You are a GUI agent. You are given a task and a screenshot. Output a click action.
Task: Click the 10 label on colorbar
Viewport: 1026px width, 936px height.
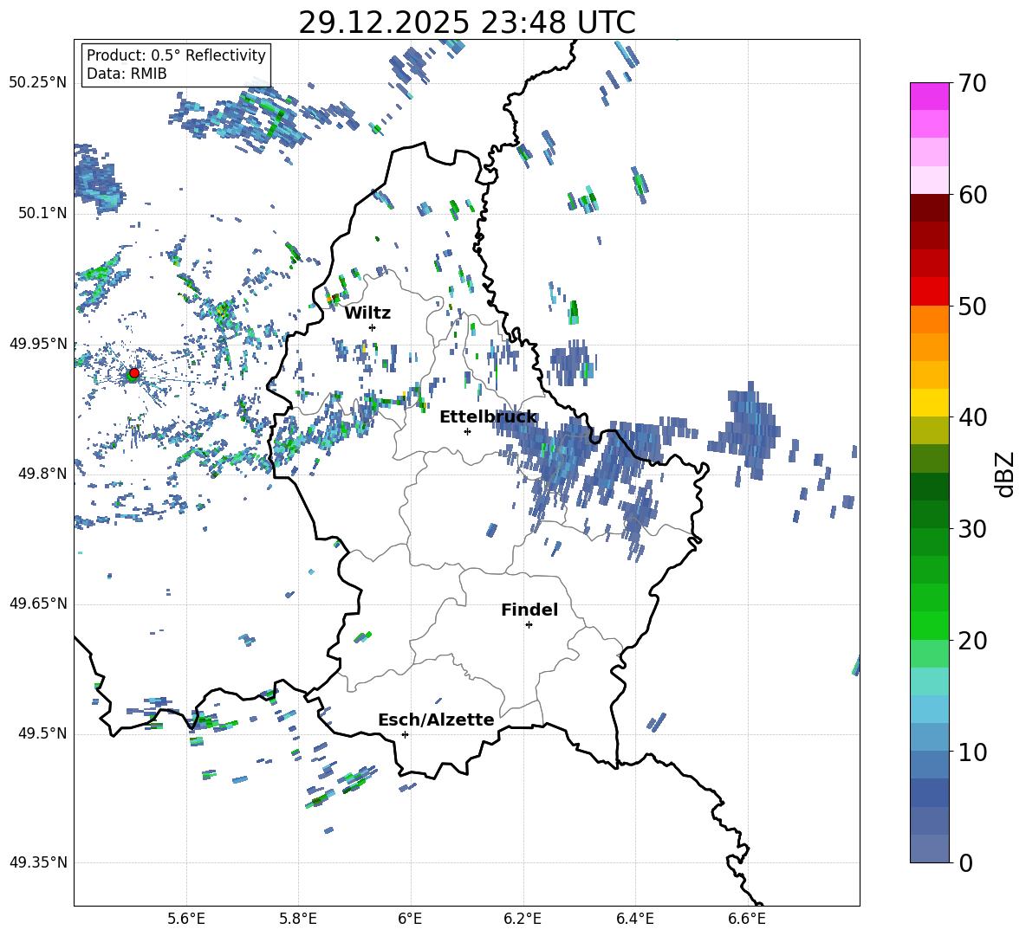[x=972, y=752]
